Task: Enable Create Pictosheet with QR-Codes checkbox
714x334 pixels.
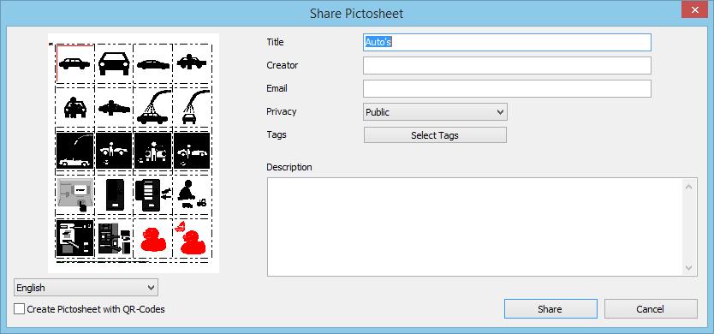Action: 19,309
